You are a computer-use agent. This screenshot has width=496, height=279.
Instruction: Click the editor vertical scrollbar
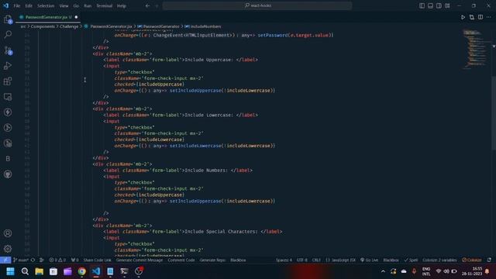point(494,112)
